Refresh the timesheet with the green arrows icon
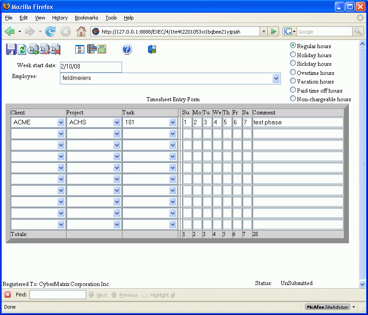This screenshot has width=368, height=315. coord(22,49)
